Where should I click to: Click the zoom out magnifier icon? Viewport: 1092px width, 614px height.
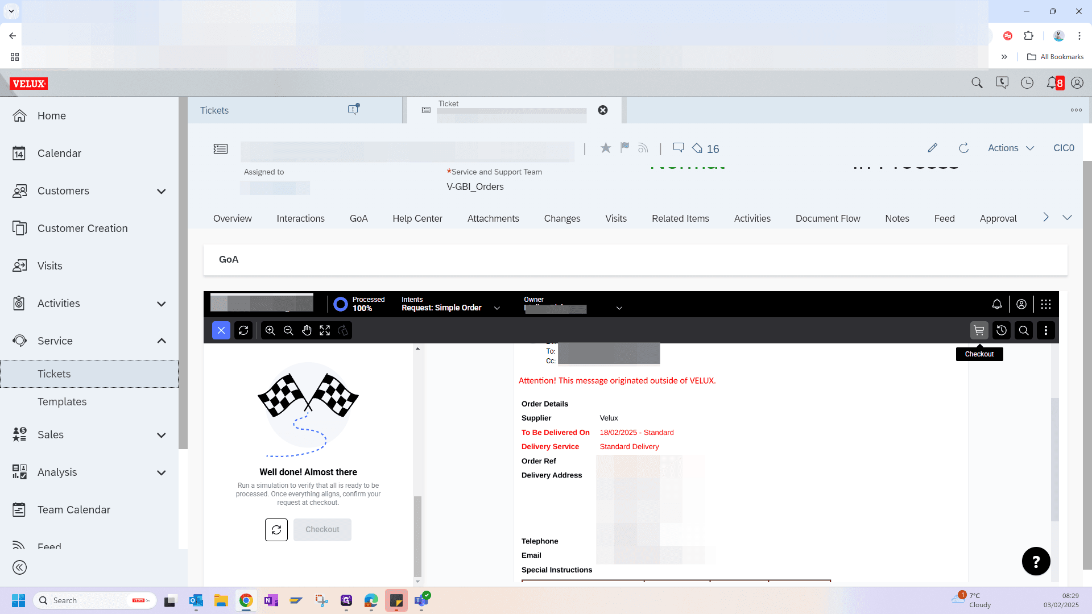288,330
